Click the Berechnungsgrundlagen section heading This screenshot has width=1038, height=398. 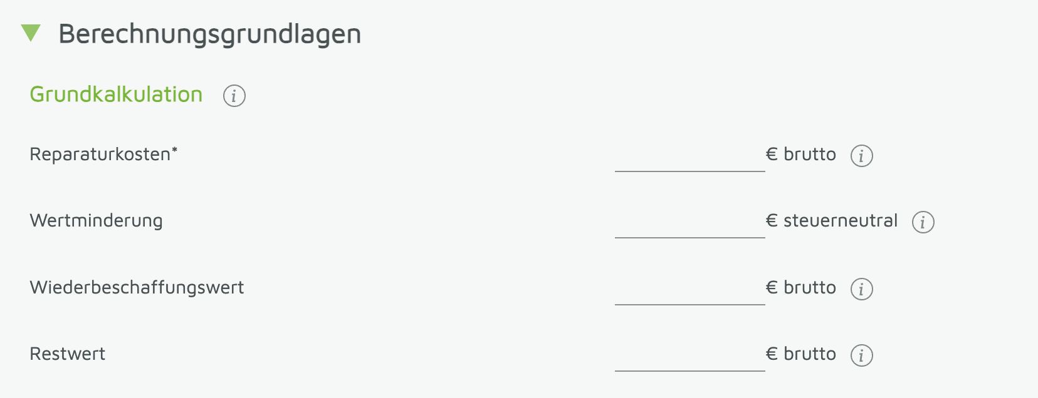coord(209,34)
